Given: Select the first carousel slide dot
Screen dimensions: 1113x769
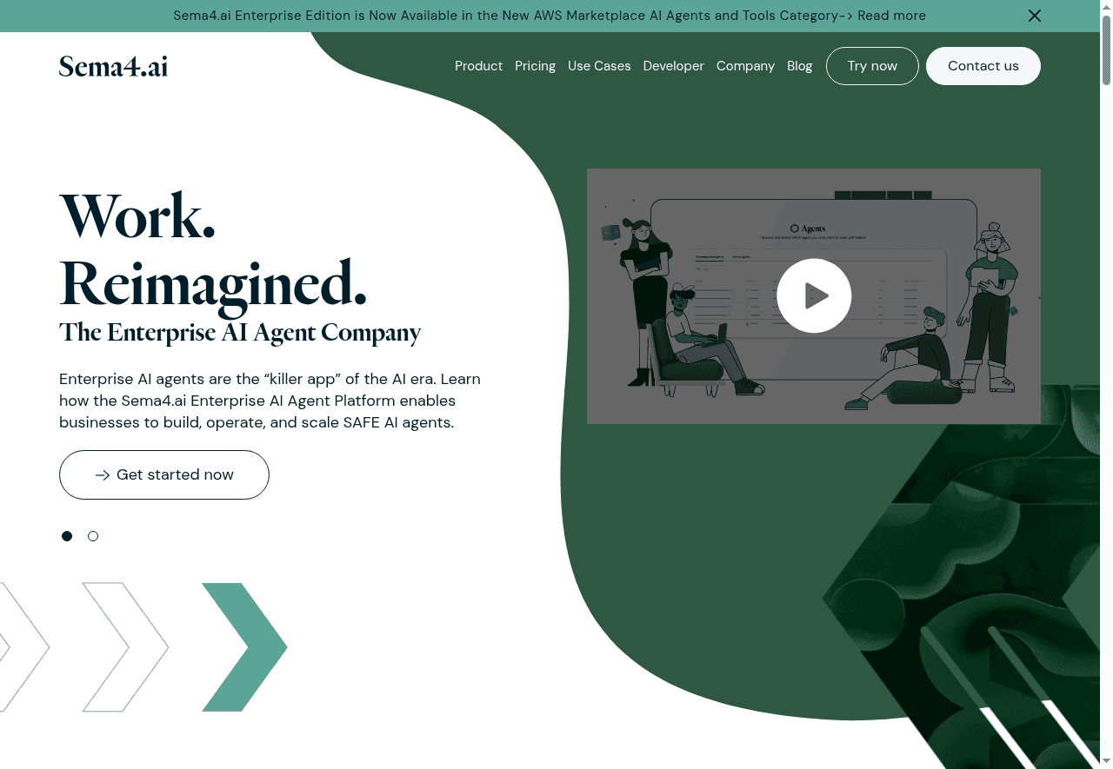Looking at the screenshot, I should click(x=67, y=536).
